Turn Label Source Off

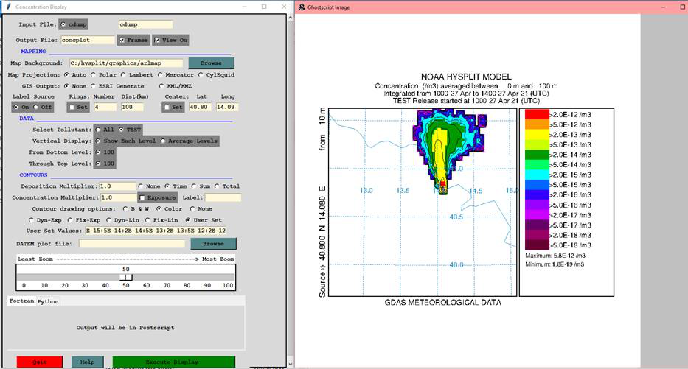36,107
